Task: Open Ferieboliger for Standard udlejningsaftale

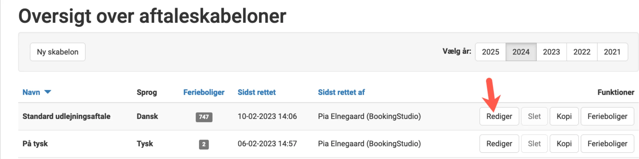Action: click(x=607, y=116)
